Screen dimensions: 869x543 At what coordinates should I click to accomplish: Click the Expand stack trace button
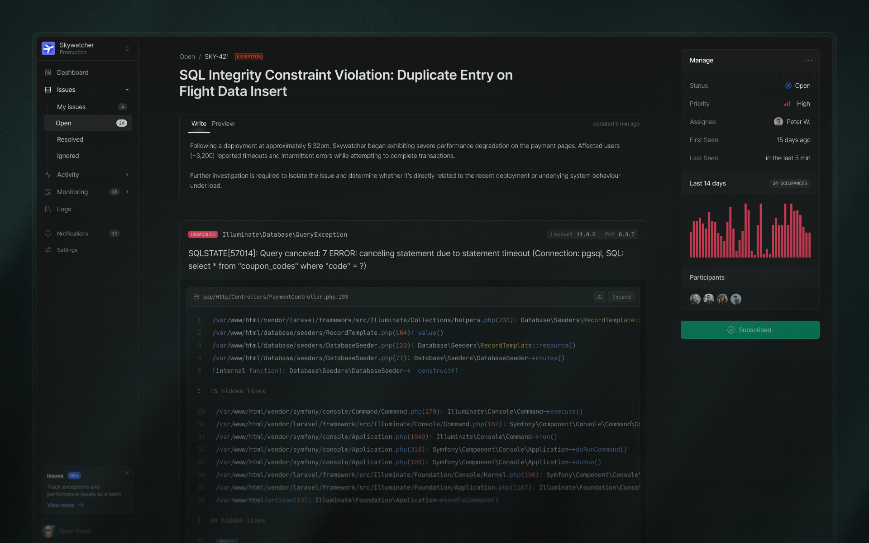tap(621, 297)
